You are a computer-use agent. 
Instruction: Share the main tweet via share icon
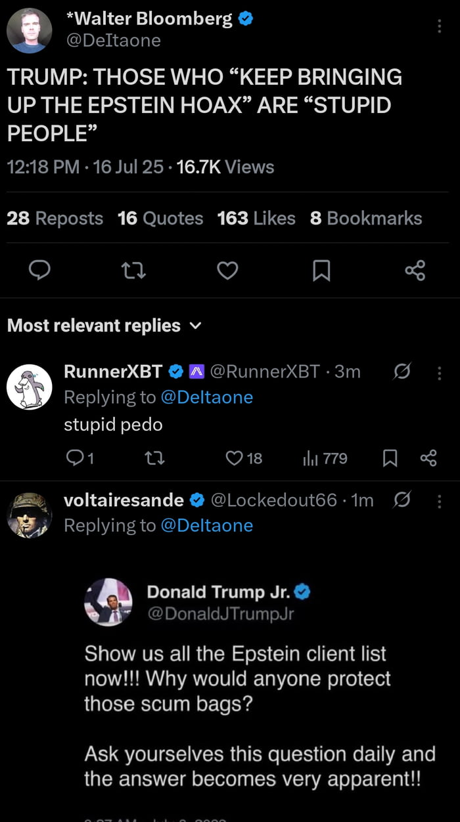tap(415, 270)
